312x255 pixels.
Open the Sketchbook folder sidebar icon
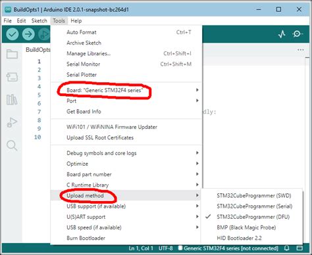pyautogui.click(x=12, y=54)
